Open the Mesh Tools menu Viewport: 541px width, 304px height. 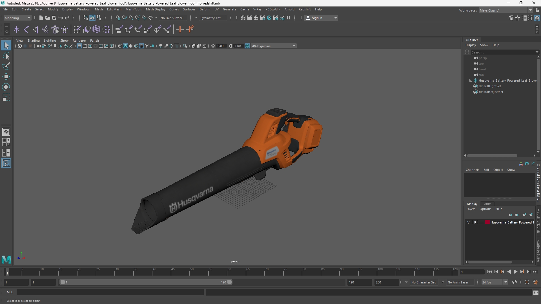134,9
